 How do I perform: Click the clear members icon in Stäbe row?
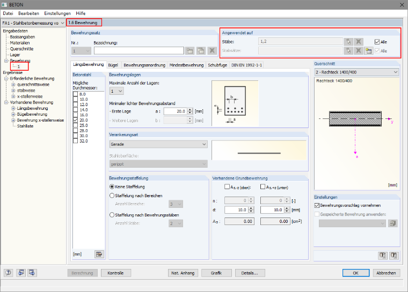(358, 42)
